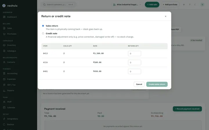This screenshot has width=209, height=130.
Task: Click the Sales document icon
Action: tap(4, 28)
